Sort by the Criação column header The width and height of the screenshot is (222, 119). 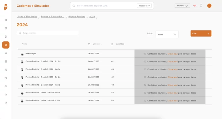pos(97,44)
